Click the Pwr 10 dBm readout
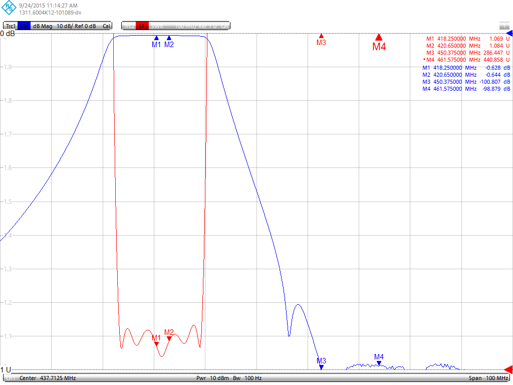 coord(212,378)
